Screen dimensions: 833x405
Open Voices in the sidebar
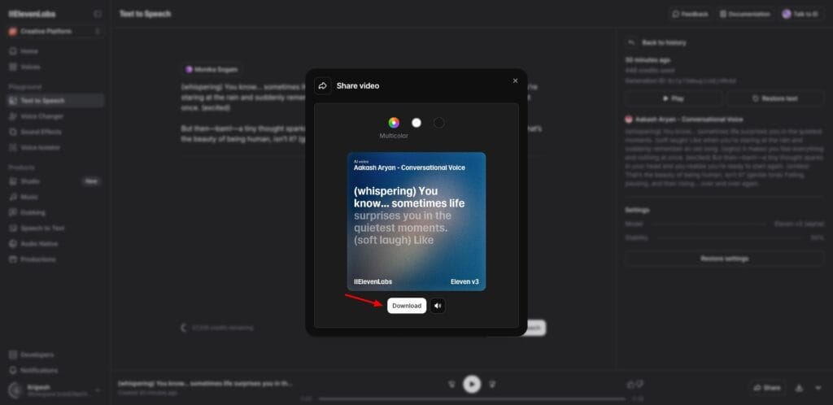55,67
